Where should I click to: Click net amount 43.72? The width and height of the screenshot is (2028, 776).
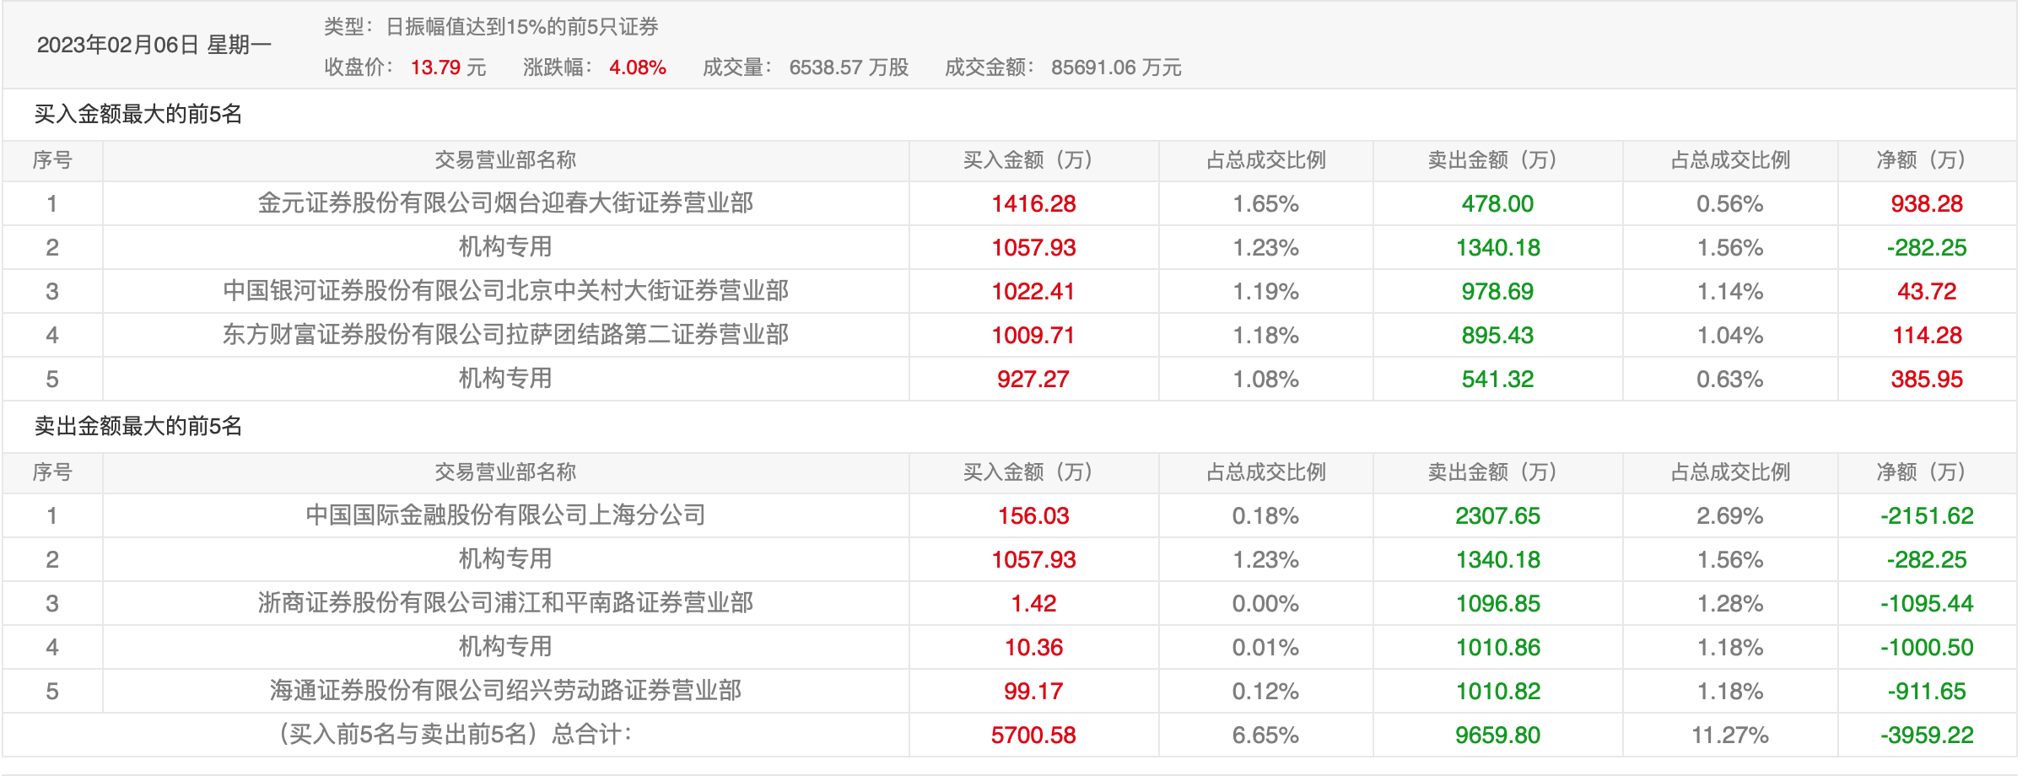[1927, 291]
